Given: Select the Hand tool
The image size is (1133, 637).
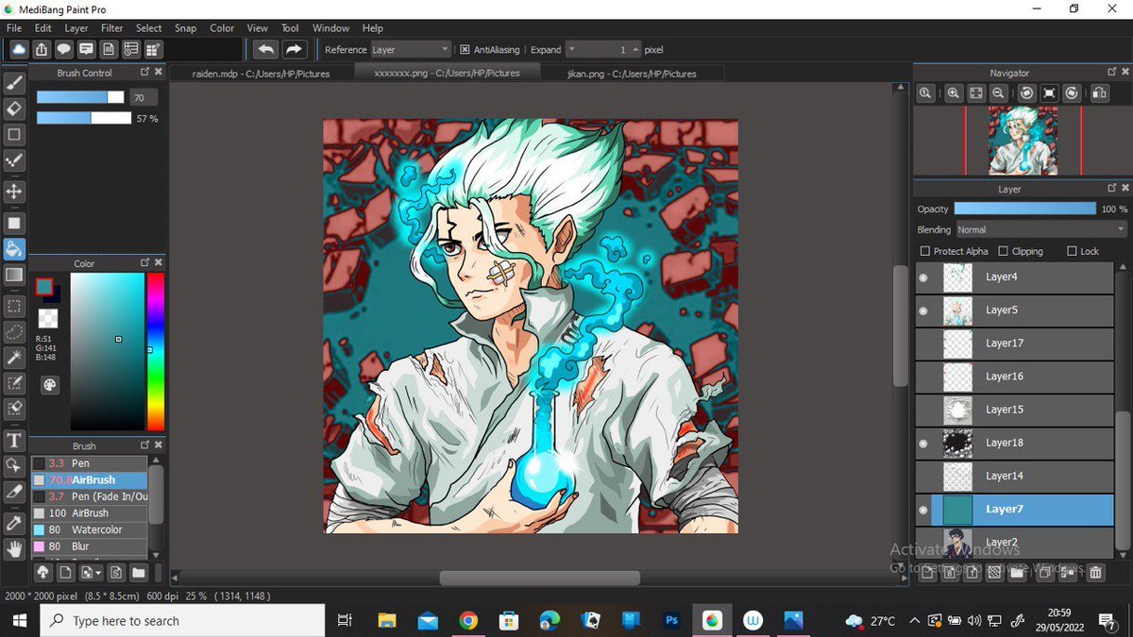Looking at the screenshot, I should pos(14,548).
